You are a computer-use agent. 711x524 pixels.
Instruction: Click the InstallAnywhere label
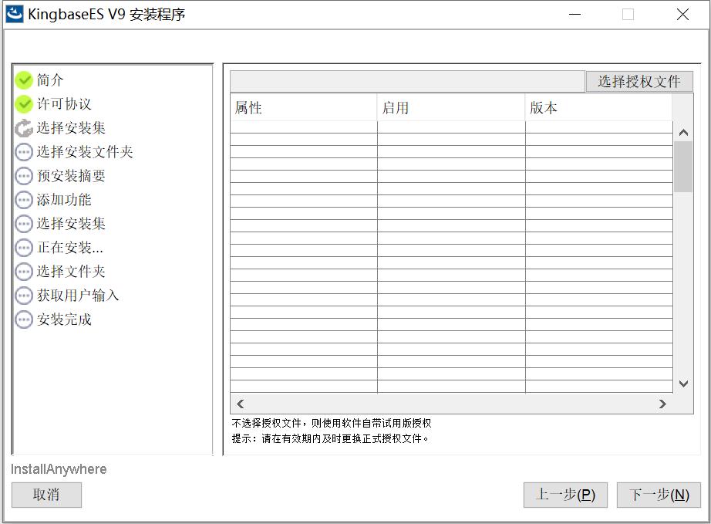59,469
